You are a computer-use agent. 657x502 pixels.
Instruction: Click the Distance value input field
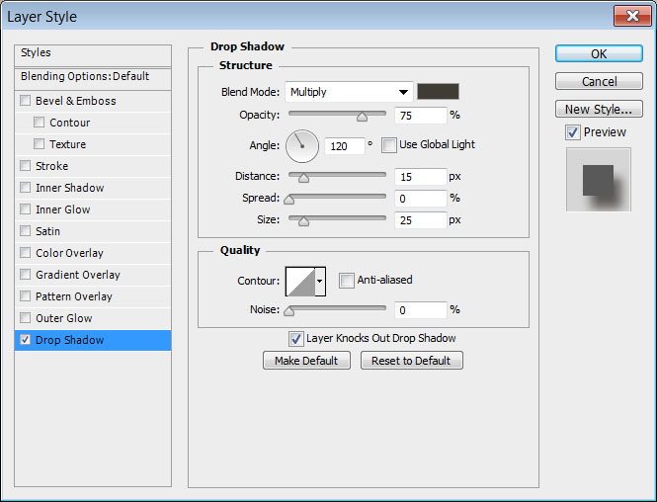(419, 177)
